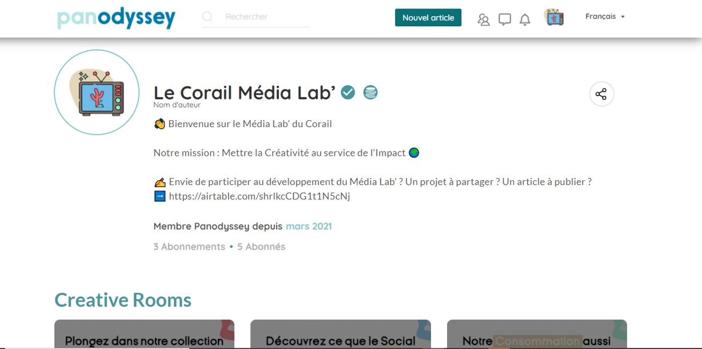Expand the Français language dropdown
Image resolution: width=702 pixels, height=349 pixels.
[x=605, y=17]
